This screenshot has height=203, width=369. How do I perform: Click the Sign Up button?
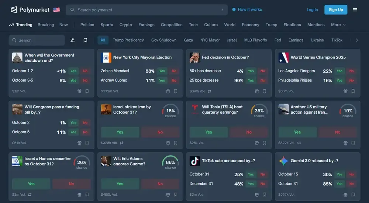336,10
